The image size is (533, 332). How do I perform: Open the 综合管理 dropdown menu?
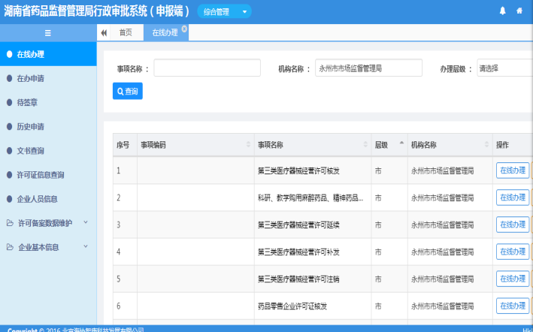[224, 11]
